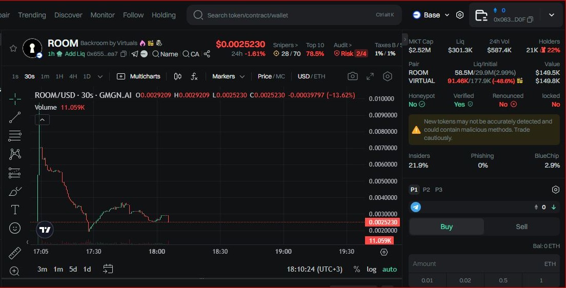
Task: Click Add Liq label
Action: pos(75,54)
